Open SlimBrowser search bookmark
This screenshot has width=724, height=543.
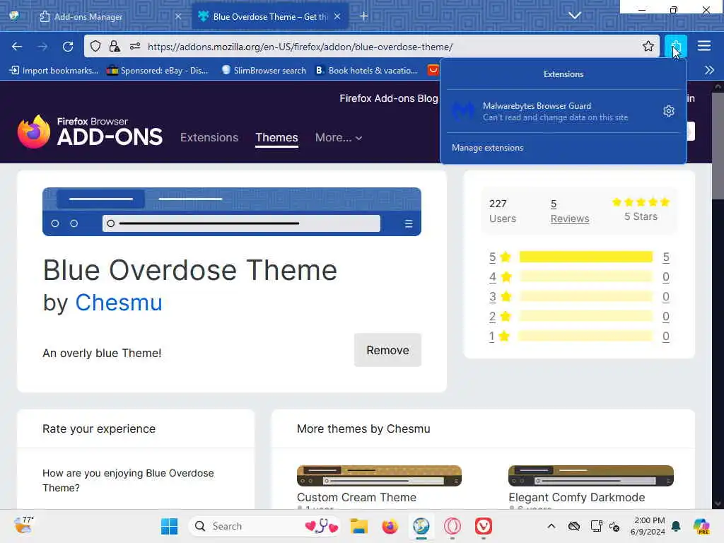pos(264,71)
